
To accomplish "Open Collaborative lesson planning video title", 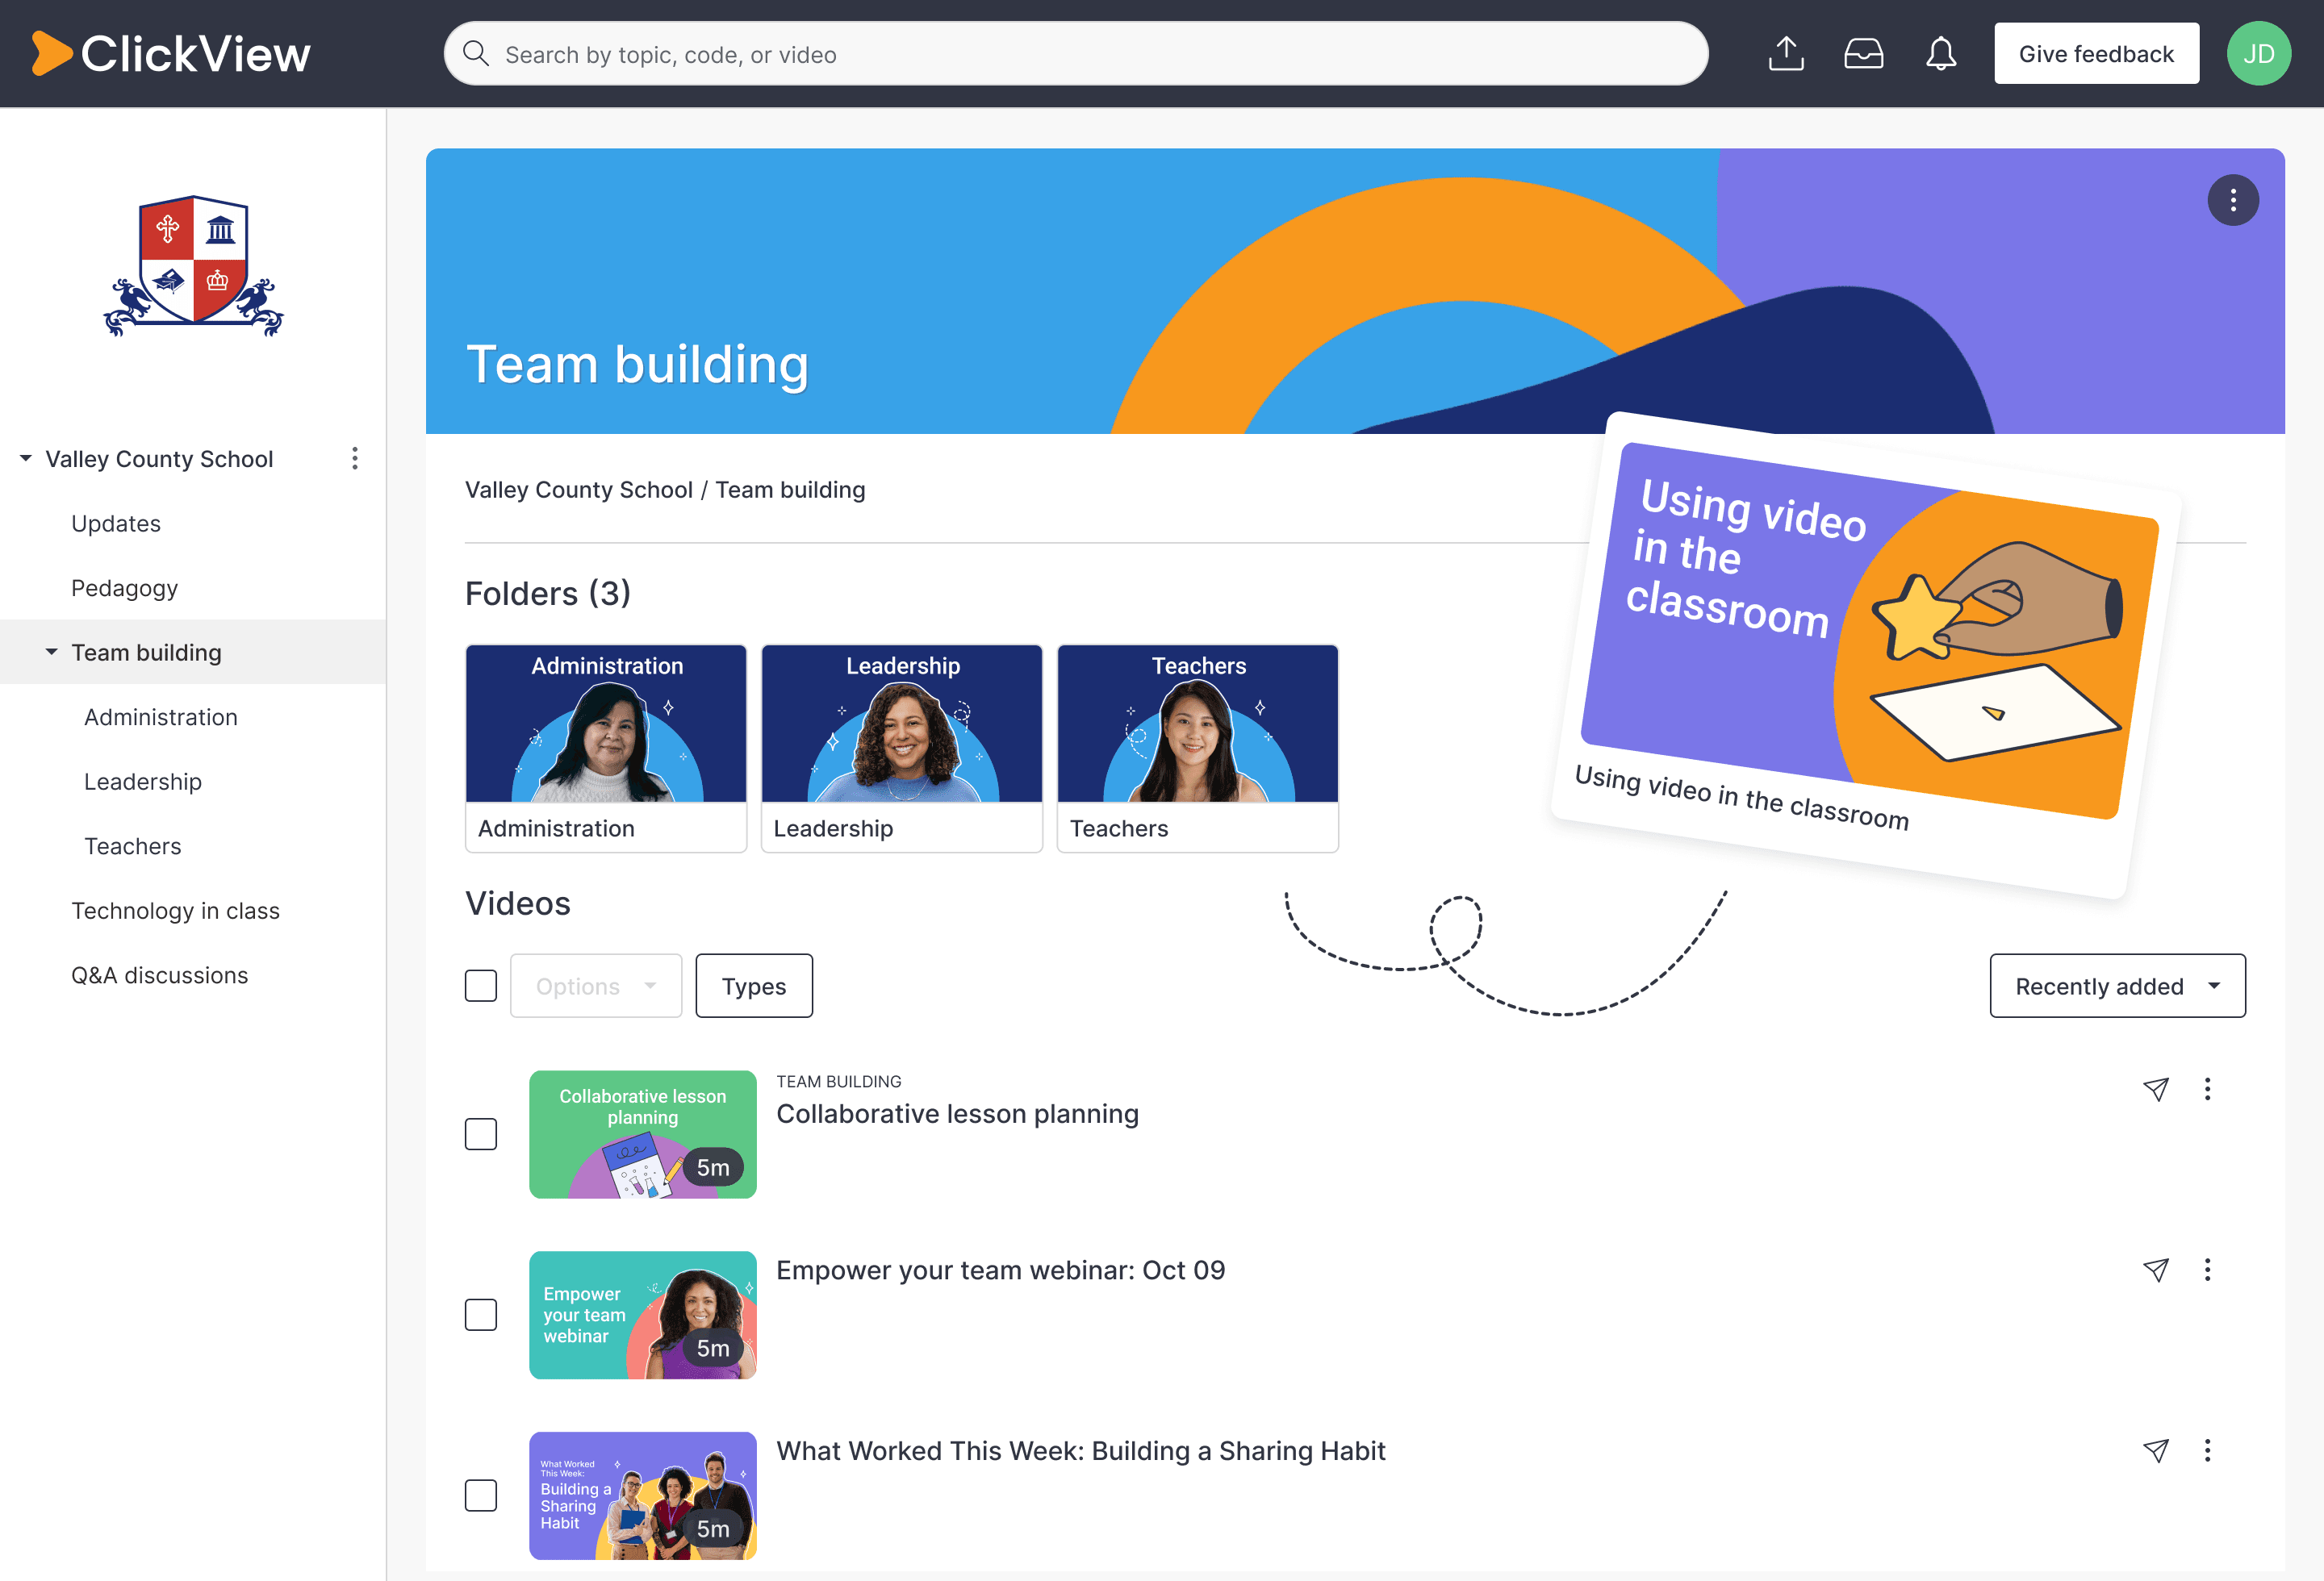I will coord(958,1114).
